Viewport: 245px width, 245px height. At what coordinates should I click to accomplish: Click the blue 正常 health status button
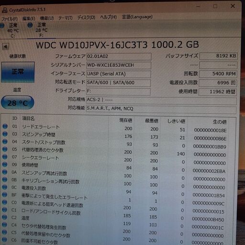pyautogui.click(x=18, y=72)
